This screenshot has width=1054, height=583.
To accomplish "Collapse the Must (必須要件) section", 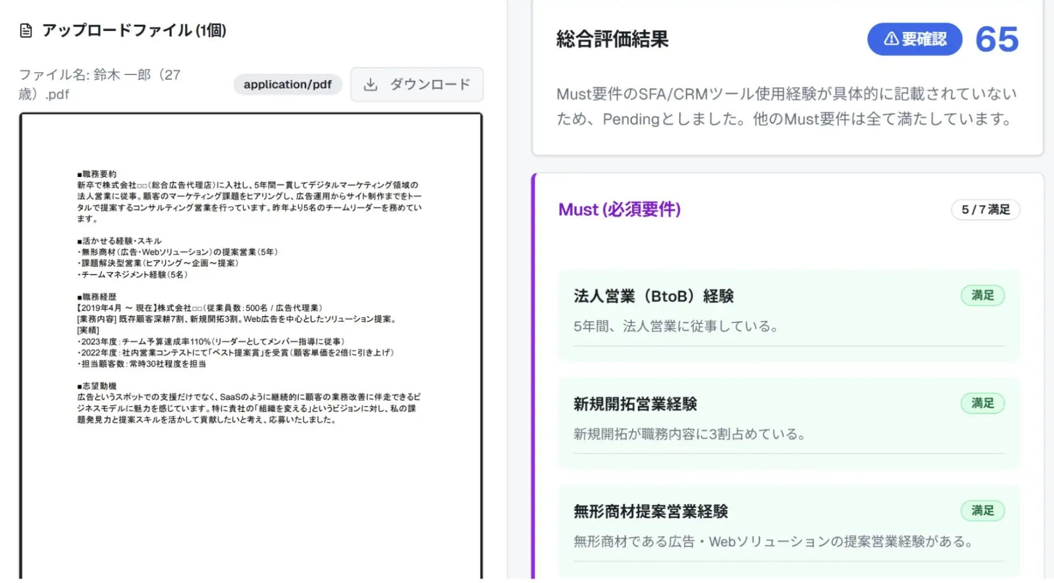I will pos(620,210).
